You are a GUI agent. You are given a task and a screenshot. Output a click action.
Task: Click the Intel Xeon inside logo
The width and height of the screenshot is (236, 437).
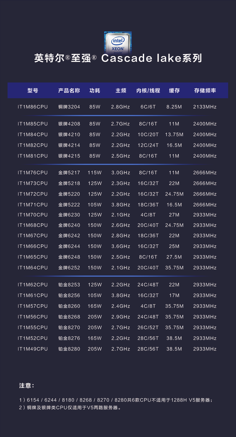[x=118, y=42]
